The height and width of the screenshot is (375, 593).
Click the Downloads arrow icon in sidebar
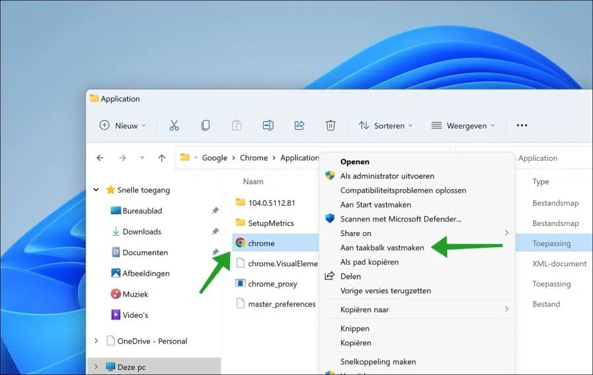click(x=116, y=231)
